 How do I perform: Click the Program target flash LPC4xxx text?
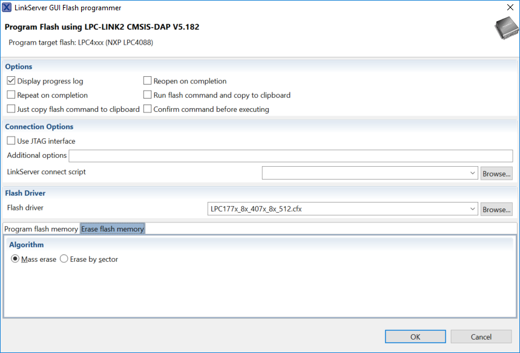81,42
